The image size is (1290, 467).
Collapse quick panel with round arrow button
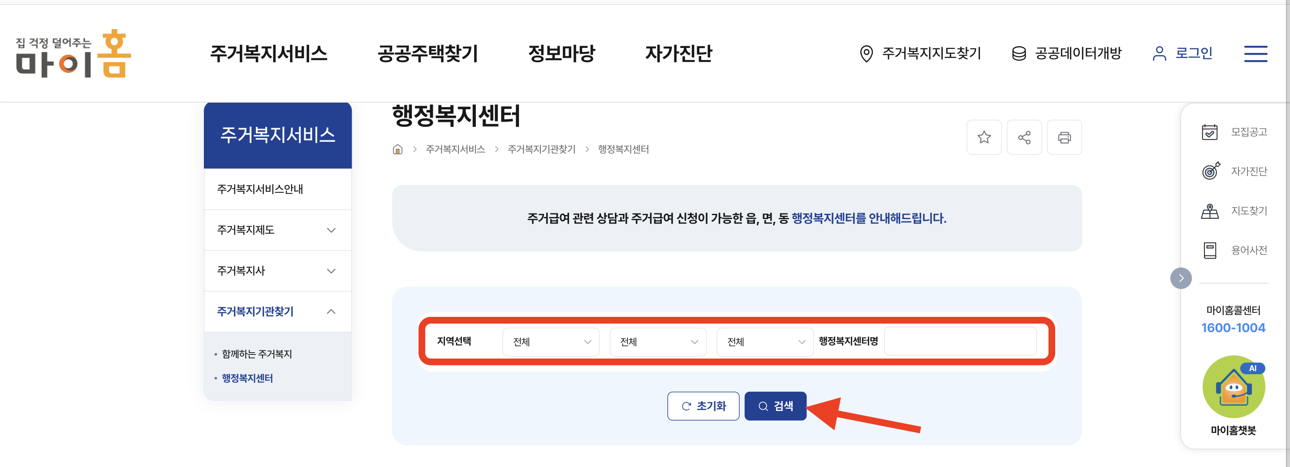pos(1180,278)
